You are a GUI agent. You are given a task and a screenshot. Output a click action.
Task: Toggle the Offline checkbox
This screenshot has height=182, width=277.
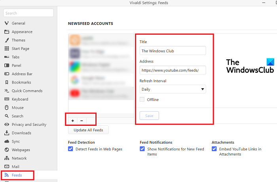[x=142, y=99]
